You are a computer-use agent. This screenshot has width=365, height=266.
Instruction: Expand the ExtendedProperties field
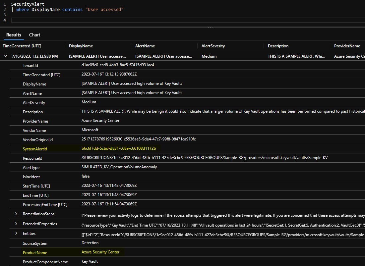[16, 224]
